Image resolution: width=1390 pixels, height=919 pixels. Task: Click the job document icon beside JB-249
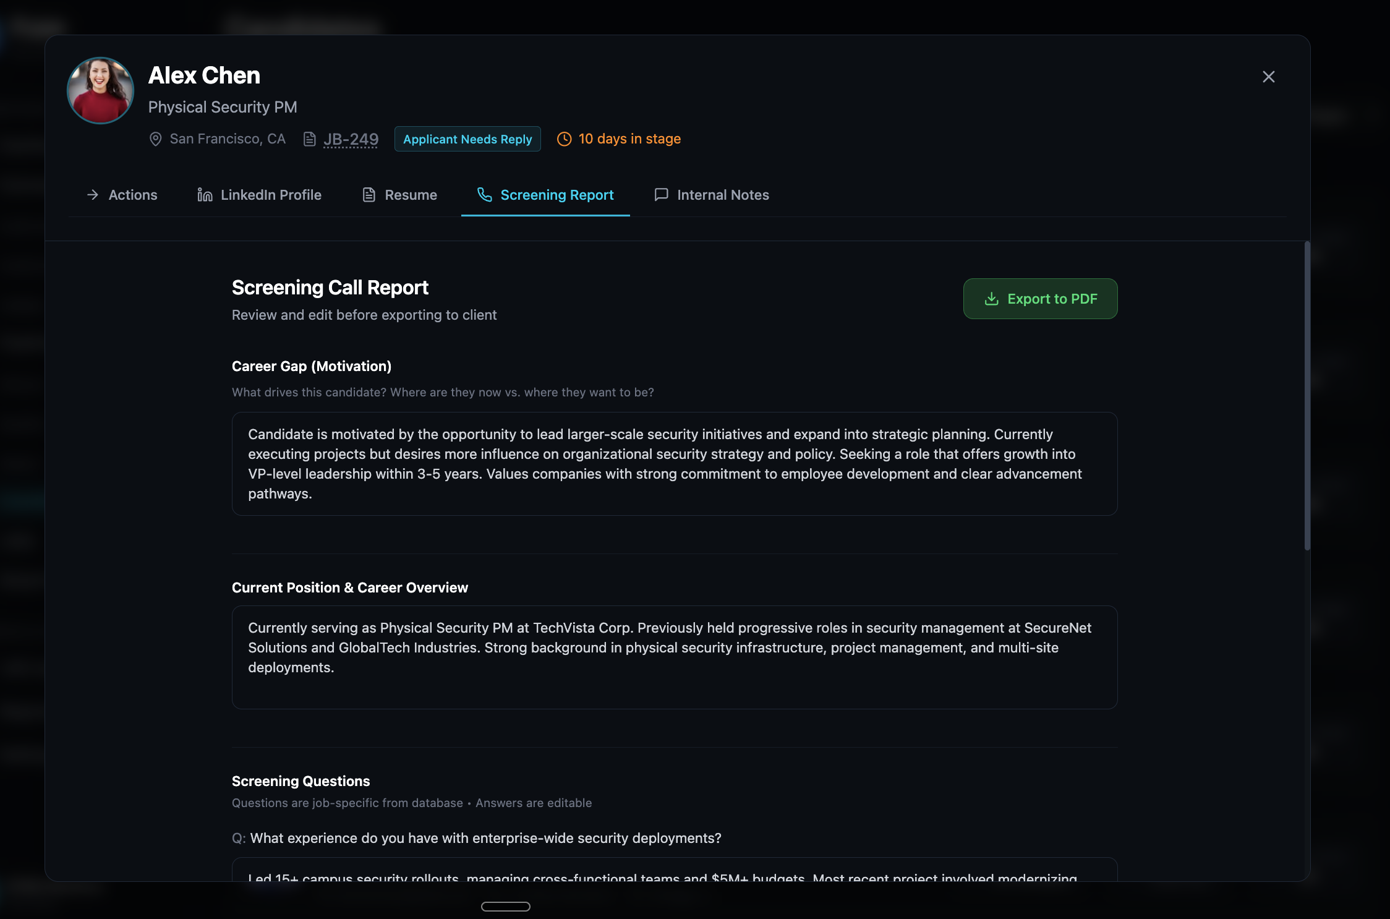[310, 139]
